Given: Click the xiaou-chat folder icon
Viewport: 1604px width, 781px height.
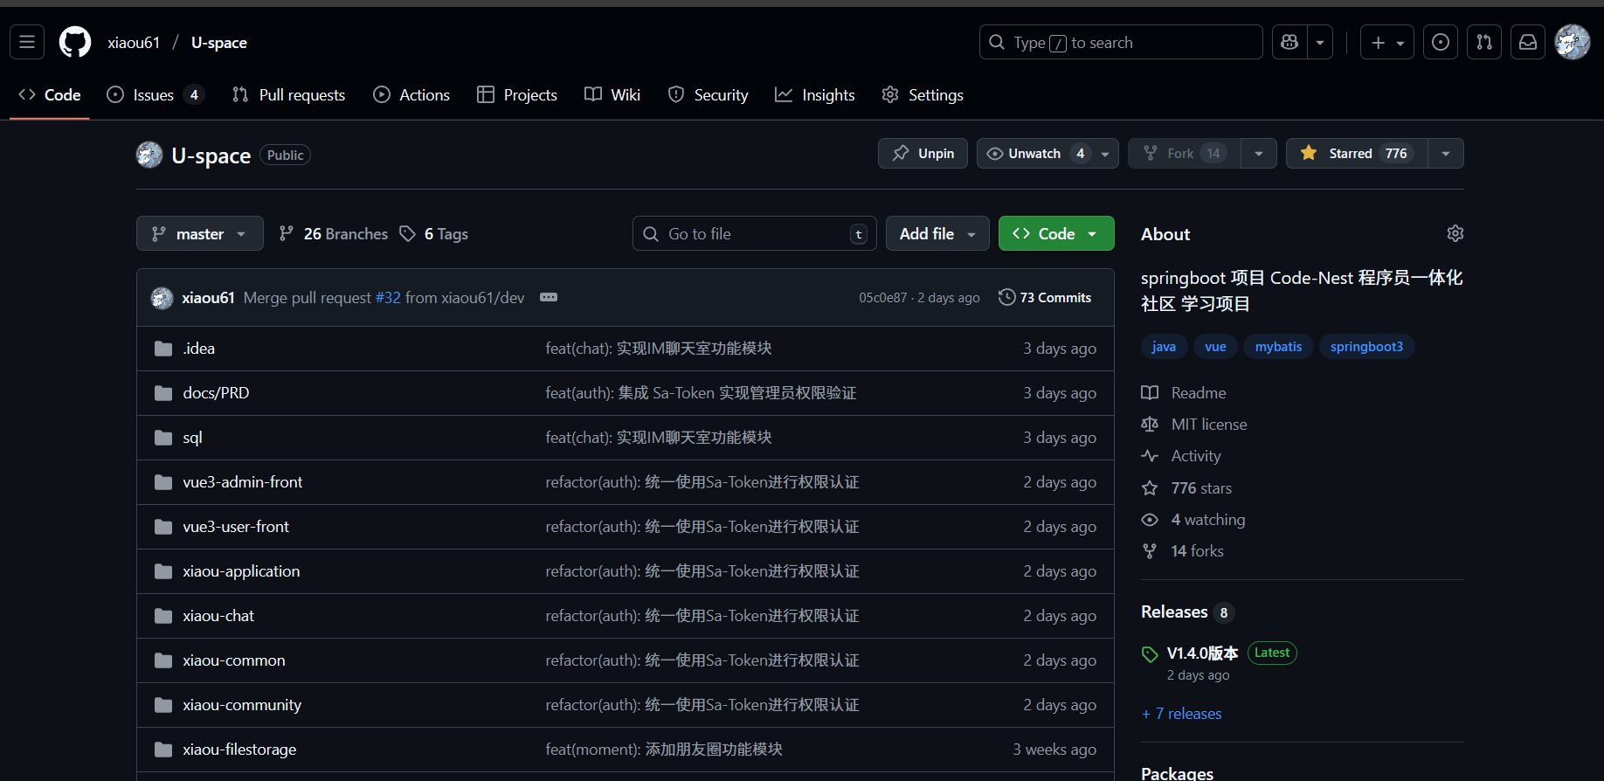Looking at the screenshot, I should click(163, 616).
